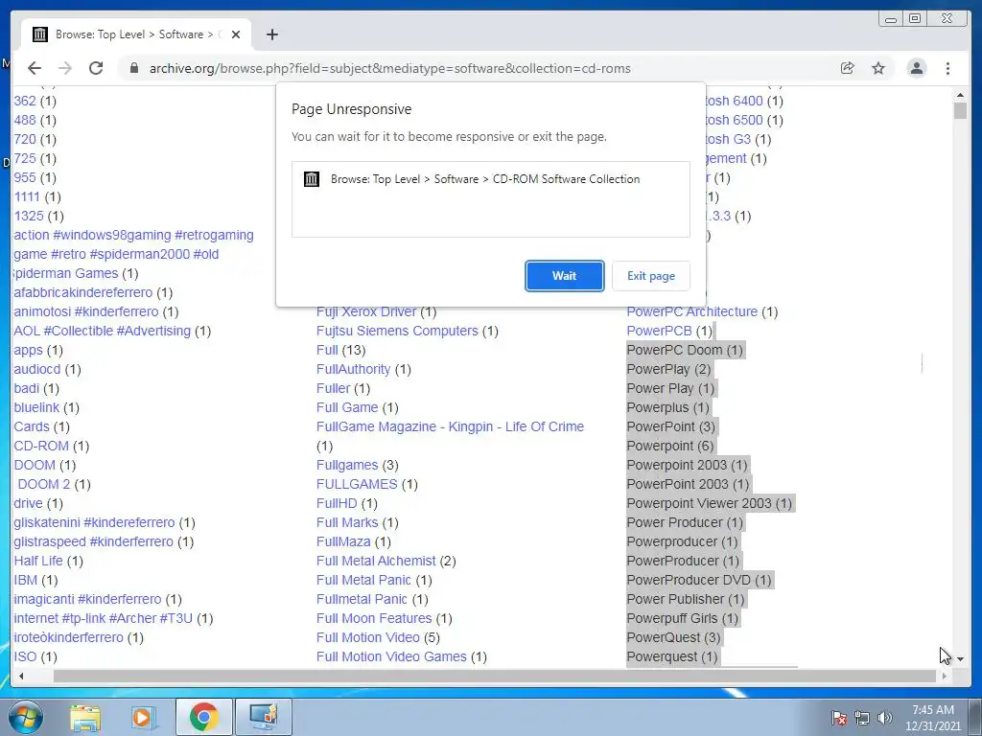Click the vertical scrollbar up arrow
982x736 pixels.
click(960, 95)
